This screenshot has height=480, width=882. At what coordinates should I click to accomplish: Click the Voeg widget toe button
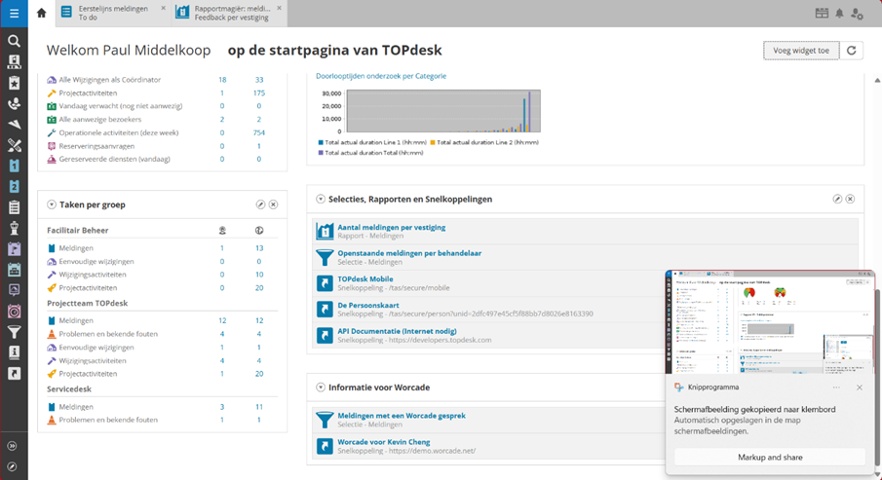[x=800, y=51]
